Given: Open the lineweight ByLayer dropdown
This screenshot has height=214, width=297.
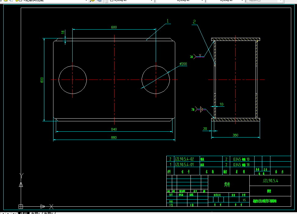Looking at the screenshot, I should 225,1.
